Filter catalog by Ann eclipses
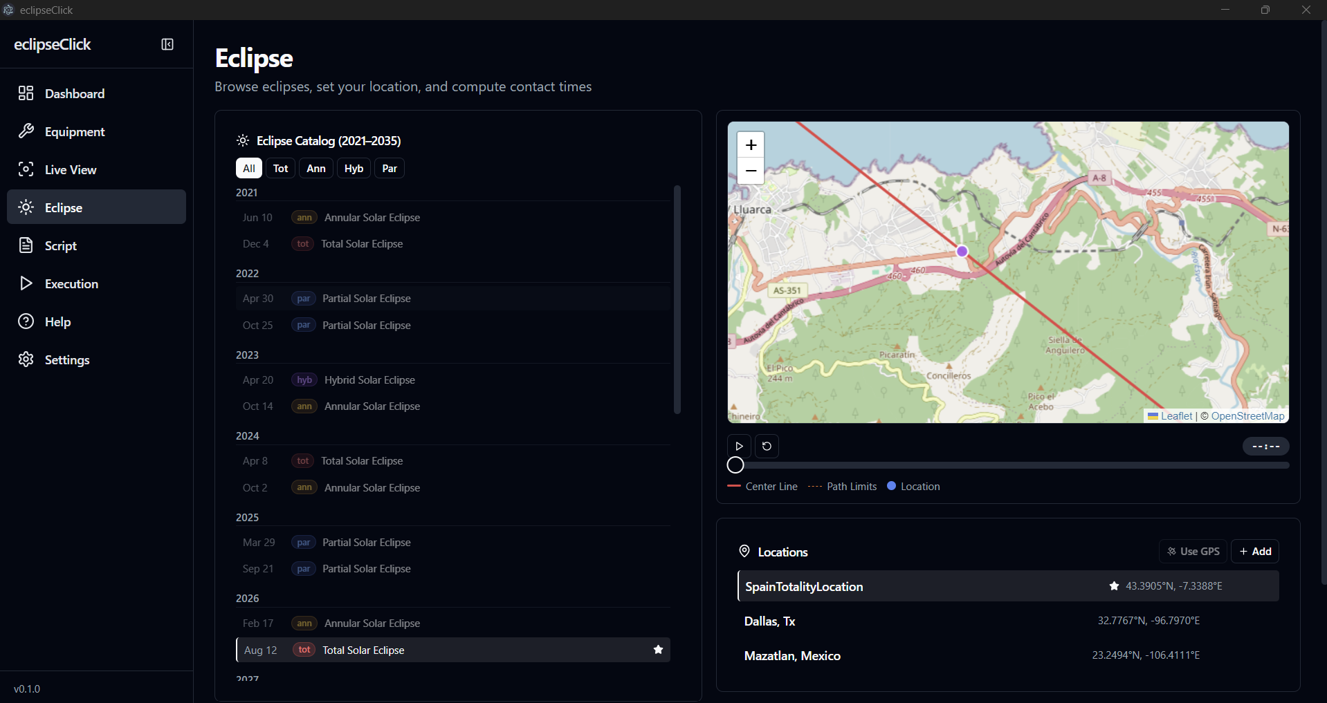 (x=315, y=168)
